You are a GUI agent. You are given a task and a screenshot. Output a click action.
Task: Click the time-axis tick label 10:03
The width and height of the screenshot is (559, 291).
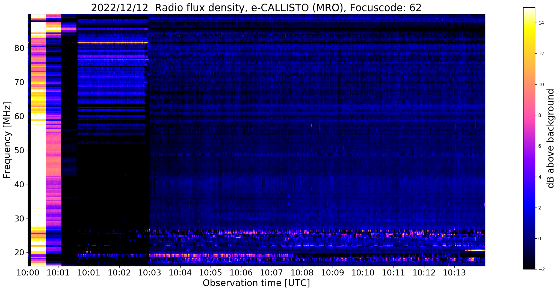coord(150,273)
